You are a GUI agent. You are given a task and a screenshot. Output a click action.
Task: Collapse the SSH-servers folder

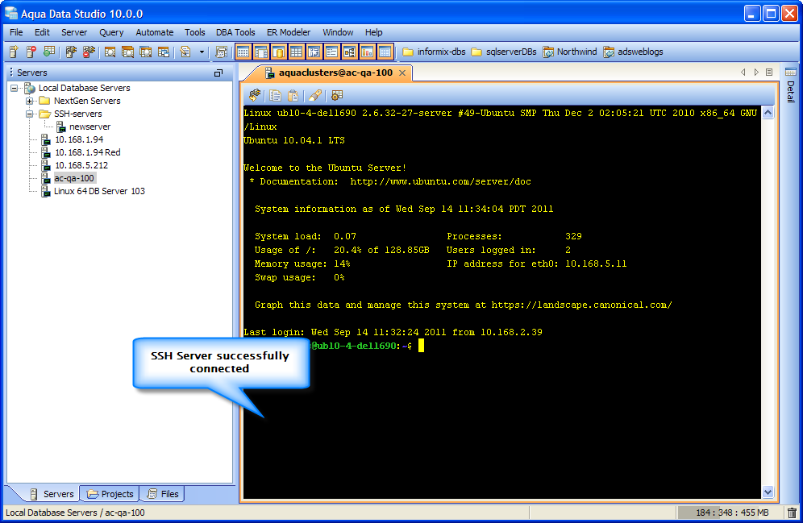point(30,114)
